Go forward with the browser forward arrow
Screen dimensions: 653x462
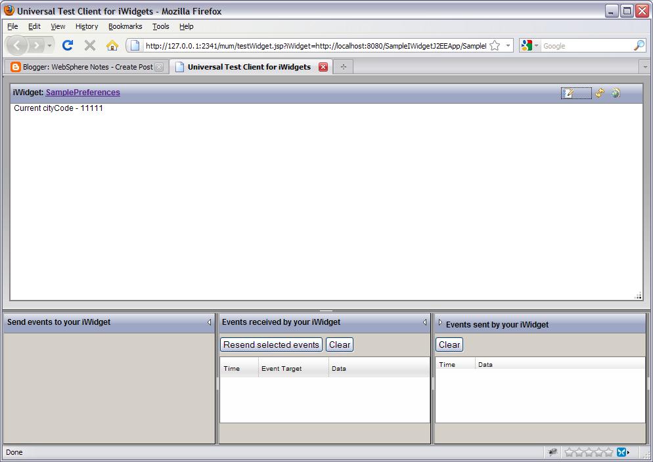tap(36, 45)
